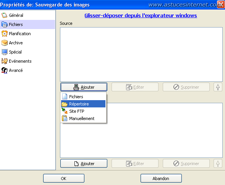
Task: Open the Evénements cat icon
Action: click(x=4, y=61)
